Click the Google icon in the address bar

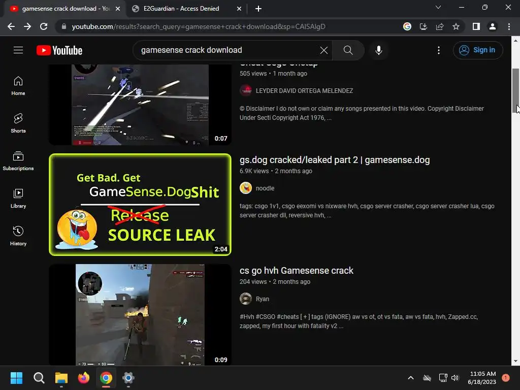[407, 26]
